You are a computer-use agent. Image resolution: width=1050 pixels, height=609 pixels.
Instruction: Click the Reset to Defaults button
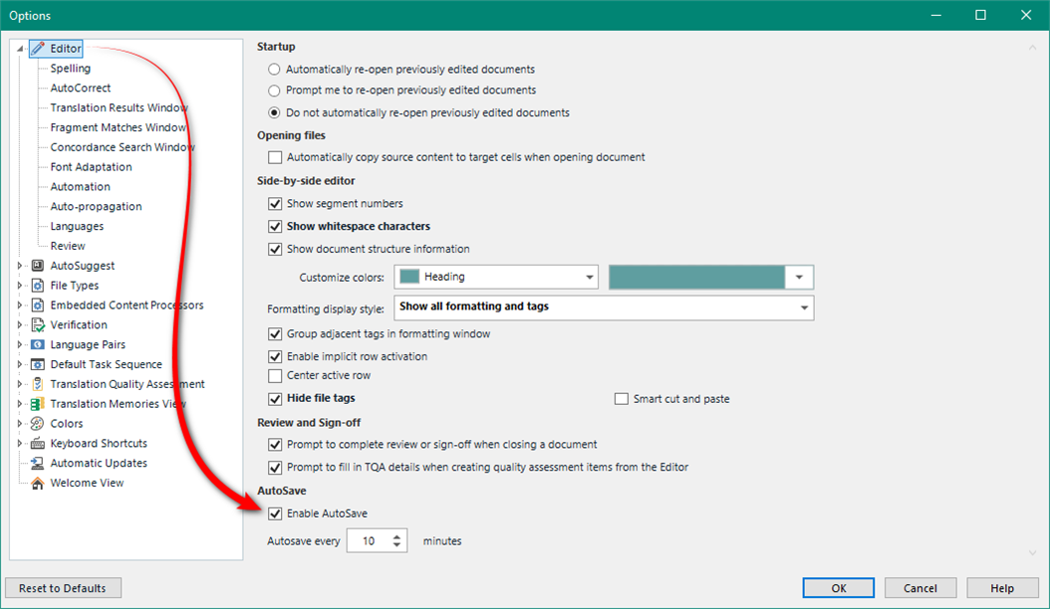63,587
